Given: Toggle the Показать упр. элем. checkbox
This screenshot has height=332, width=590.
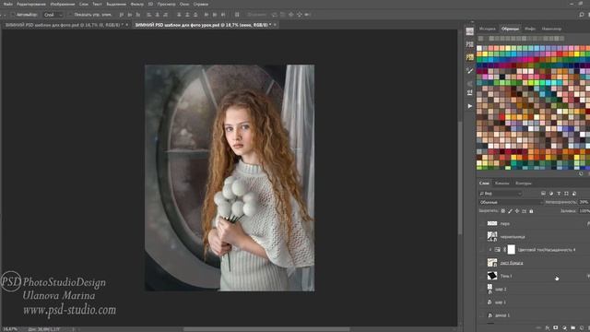Looking at the screenshot, I should pyautogui.click(x=70, y=15).
